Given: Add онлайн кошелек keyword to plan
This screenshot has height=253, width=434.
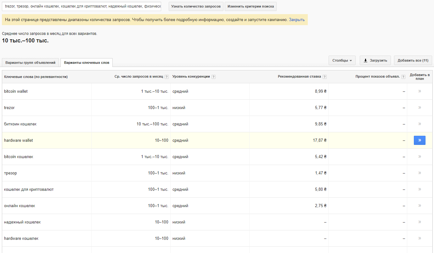Looking at the screenshot, I should click(x=419, y=206).
